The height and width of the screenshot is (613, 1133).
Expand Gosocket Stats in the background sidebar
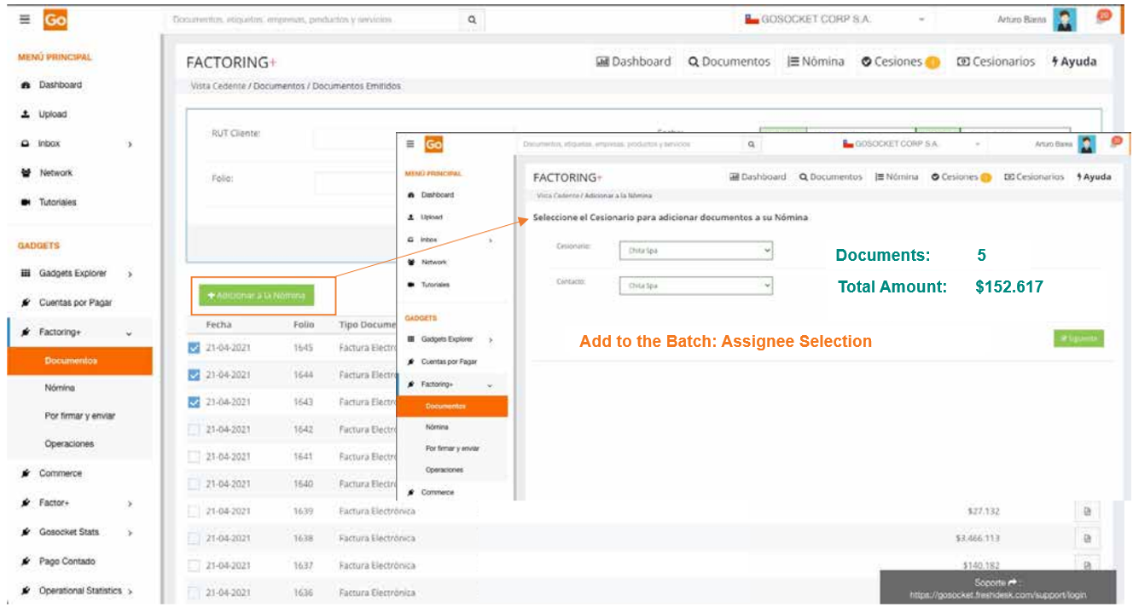(130, 533)
